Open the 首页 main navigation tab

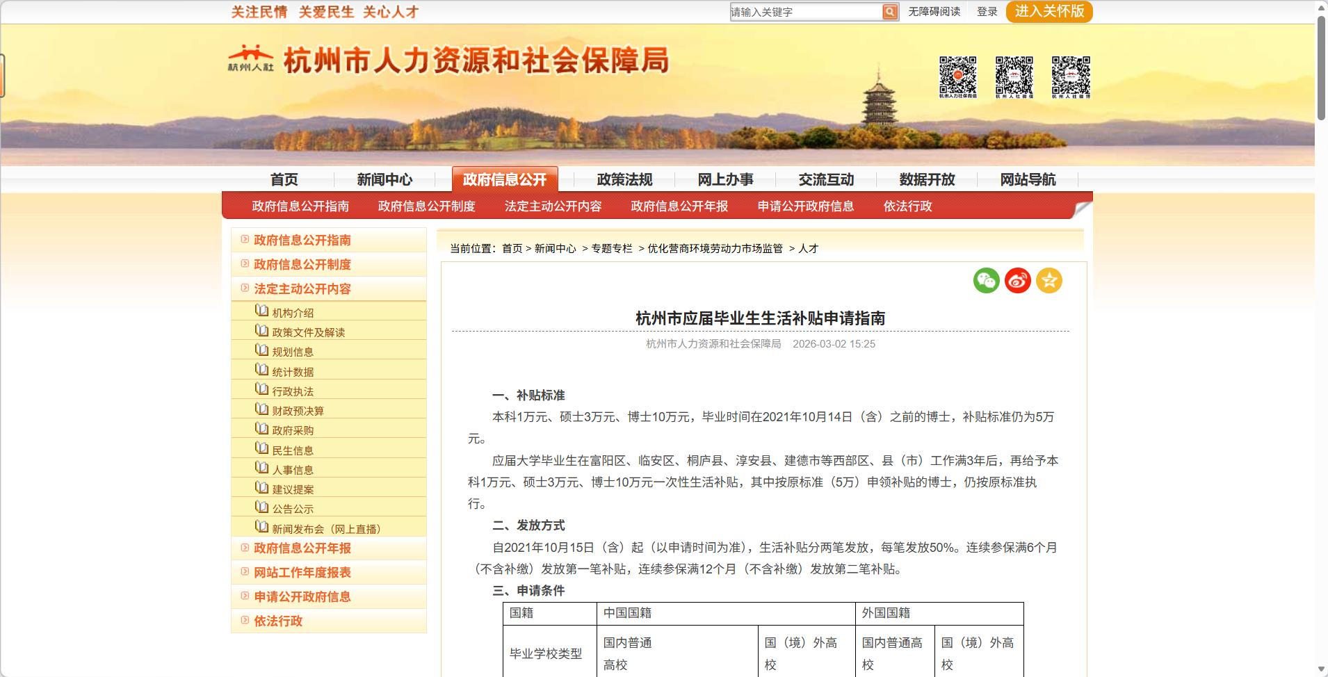click(x=284, y=179)
